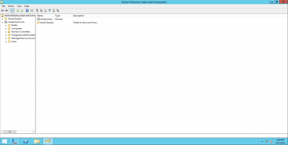Open the Action menu
Screen dimensions: 288x145
coord(11,6)
